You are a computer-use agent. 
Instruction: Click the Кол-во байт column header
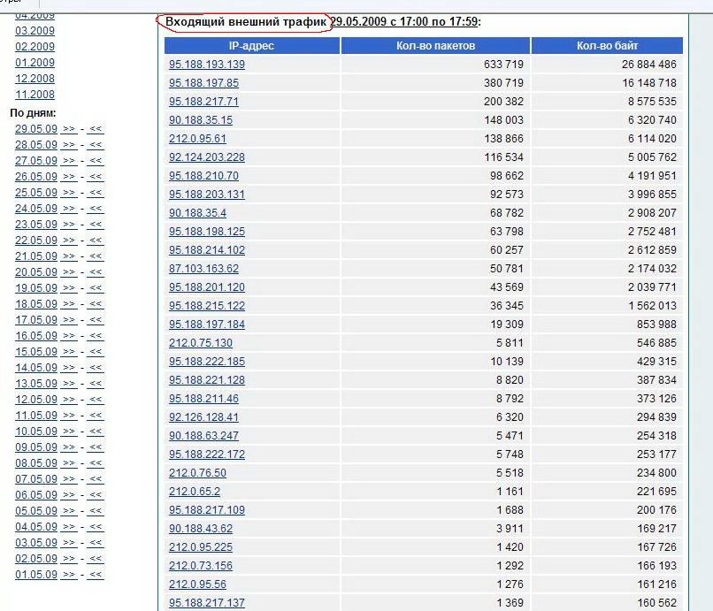click(607, 45)
